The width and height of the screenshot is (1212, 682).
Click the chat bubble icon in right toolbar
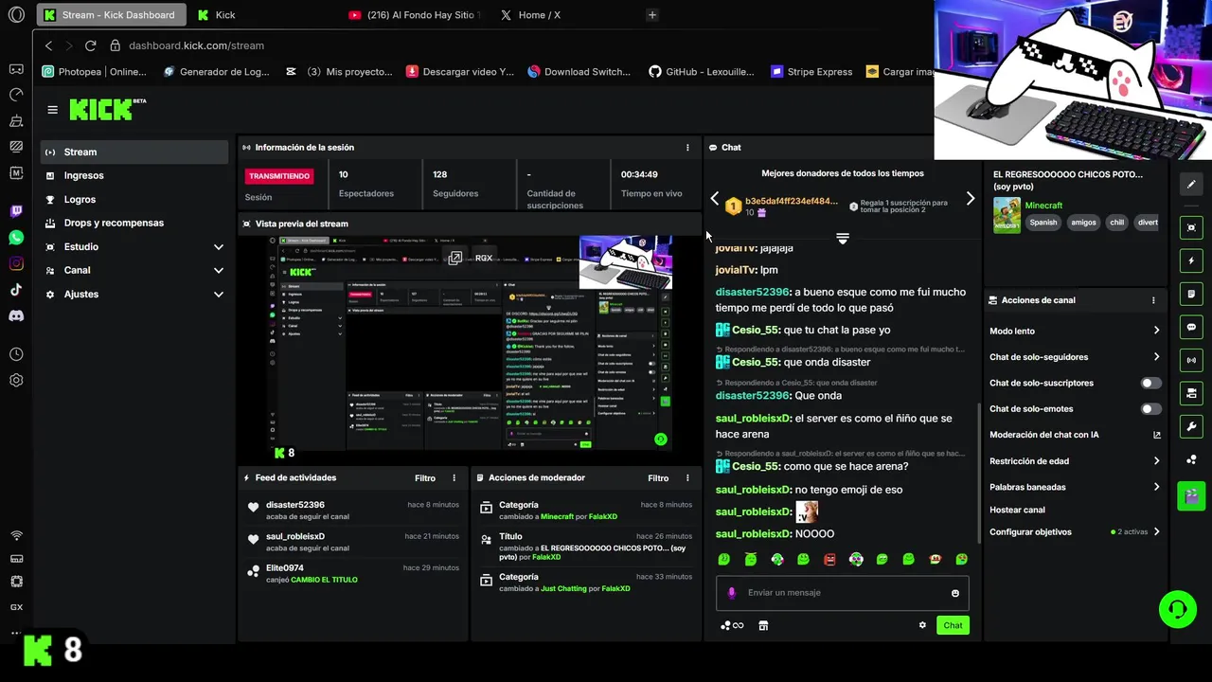pyautogui.click(x=1191, y=327)
